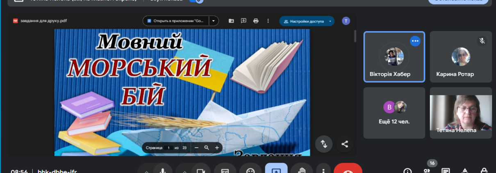Click the add to Drive folder icon

(231, 21)
